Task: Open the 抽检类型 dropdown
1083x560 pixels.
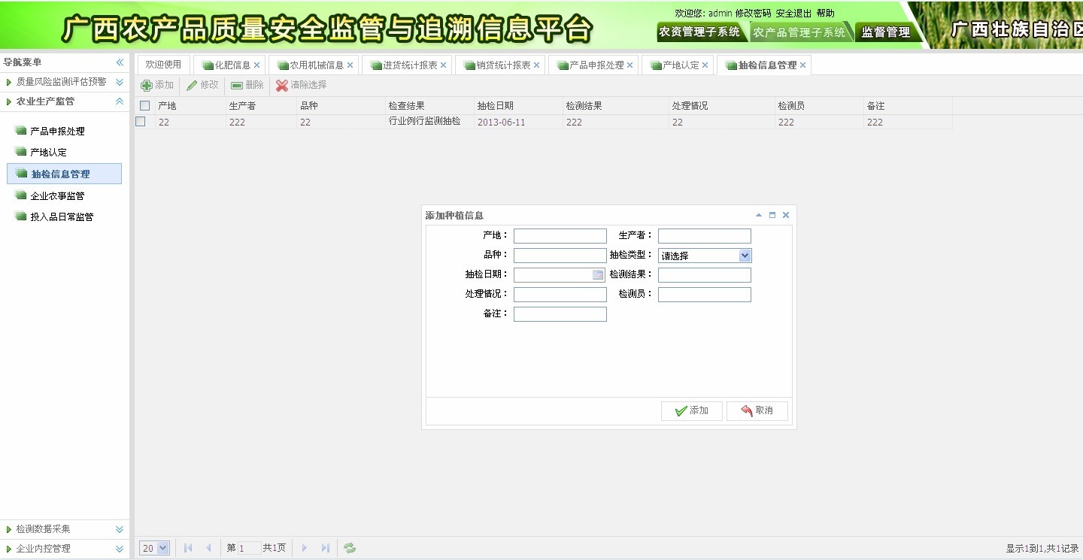Action: pyautogui.click(x=745, y=256)
